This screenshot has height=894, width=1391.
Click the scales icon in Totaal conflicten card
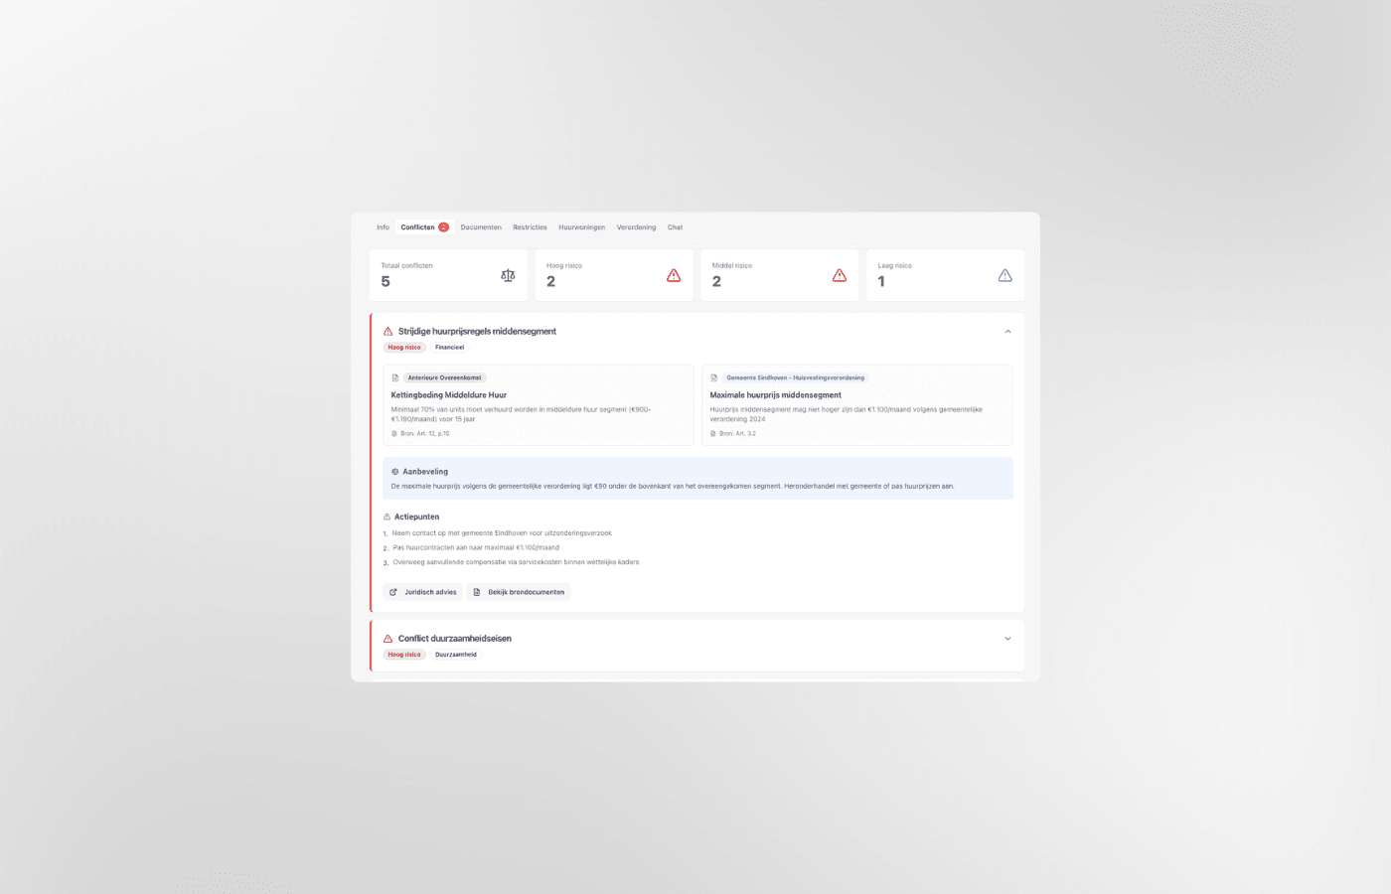[x=508, y=275]
